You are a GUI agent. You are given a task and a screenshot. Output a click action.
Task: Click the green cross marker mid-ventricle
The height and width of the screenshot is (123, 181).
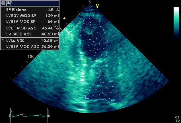coord(85,61)
